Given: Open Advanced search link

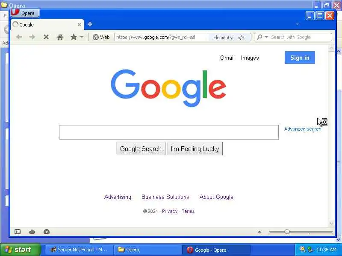Looking at the screenshot, I should point(303,129).
